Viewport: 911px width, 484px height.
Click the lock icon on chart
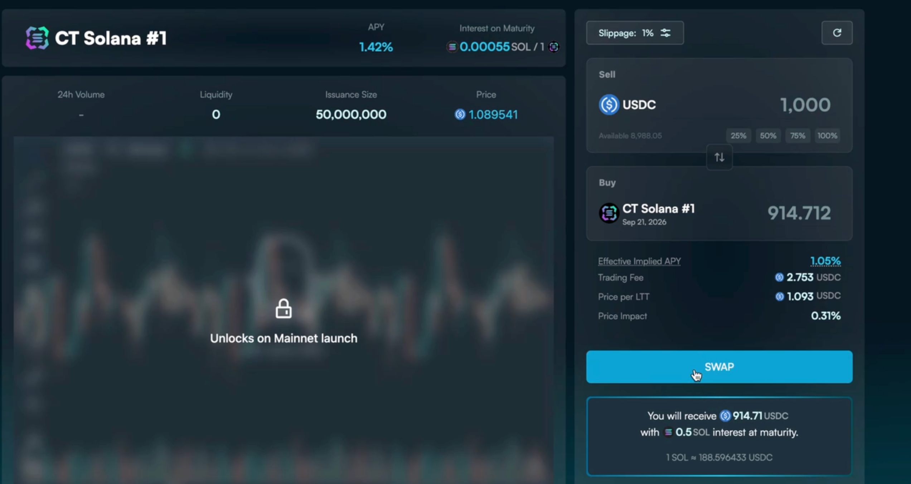(284, 308)
